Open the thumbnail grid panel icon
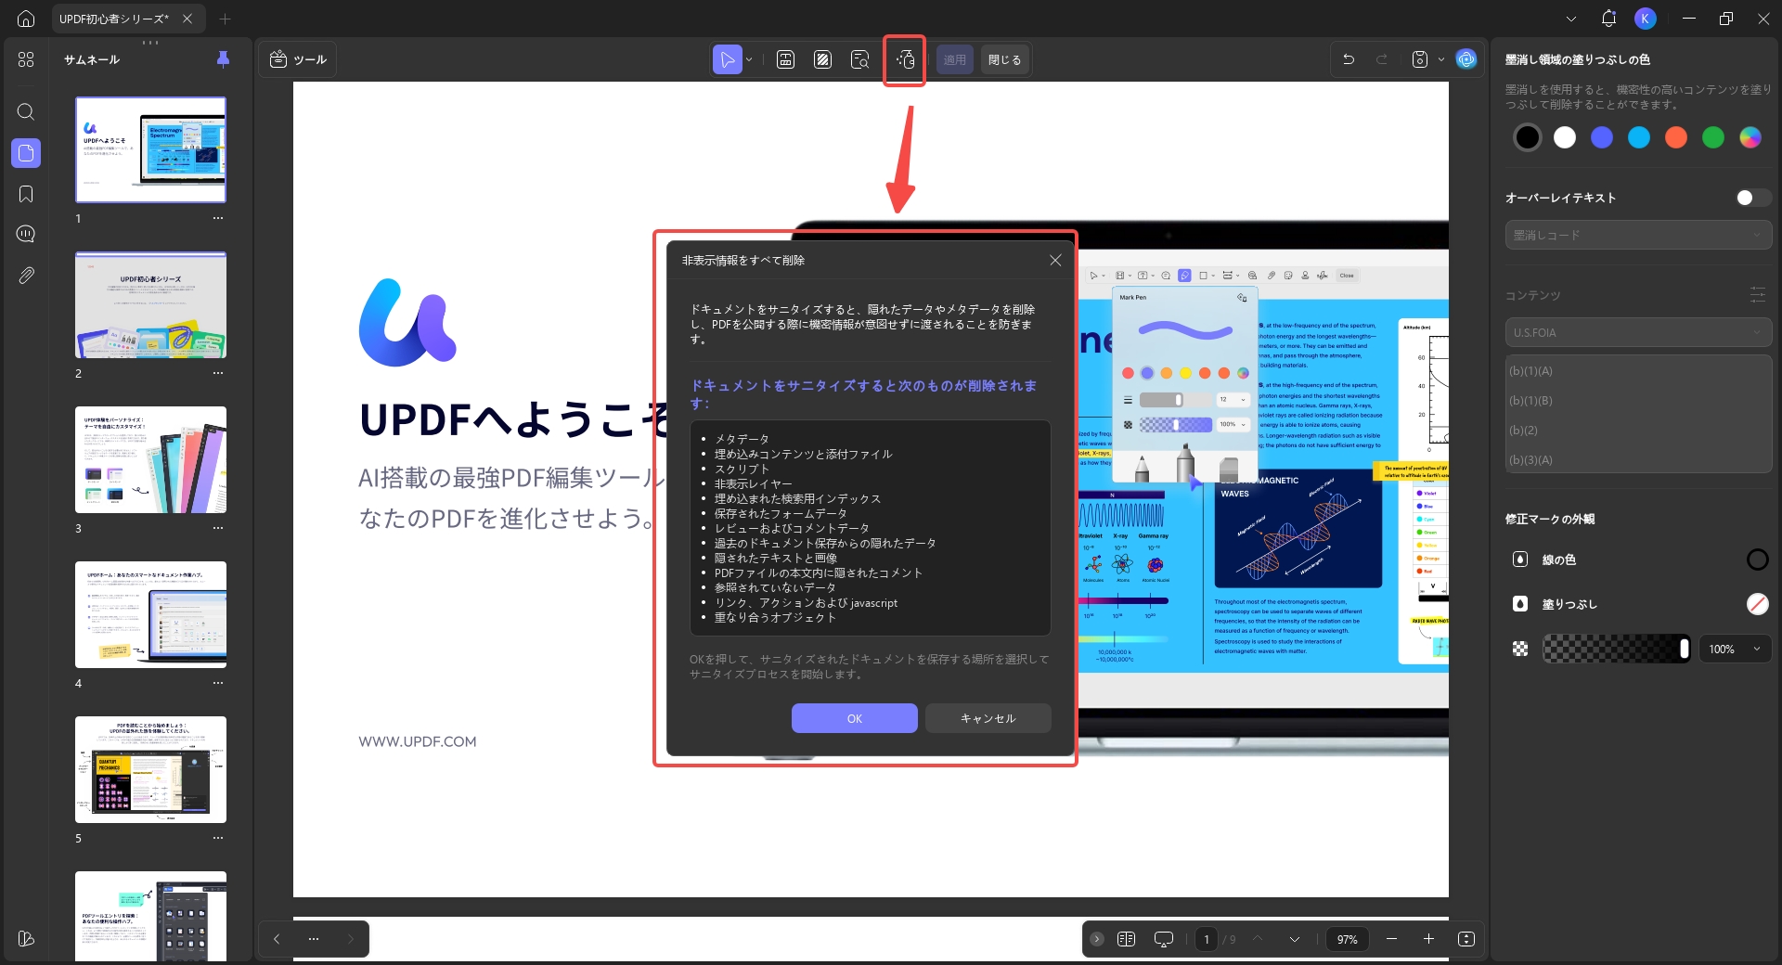The width and height of the screenshot is (1782, 965). (x=26, y=59)
